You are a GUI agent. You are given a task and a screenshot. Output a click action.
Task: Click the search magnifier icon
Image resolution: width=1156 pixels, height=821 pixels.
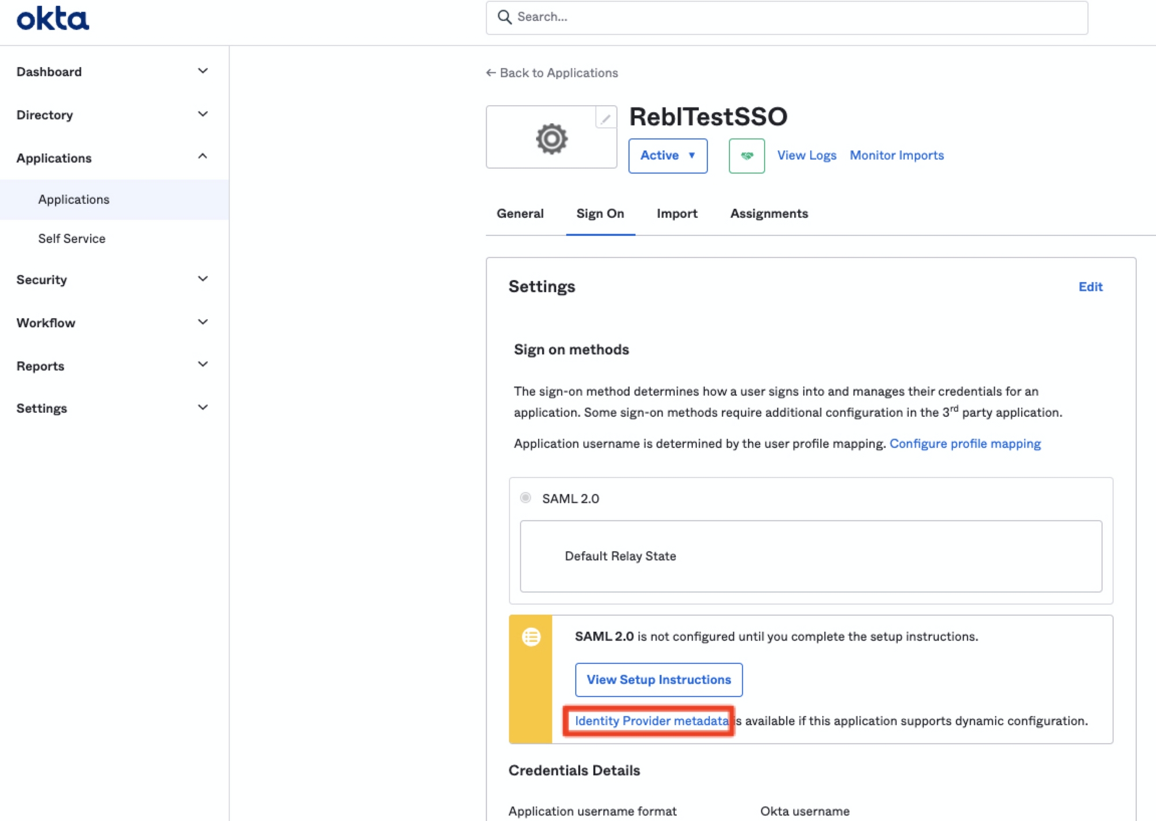point(504,17)
